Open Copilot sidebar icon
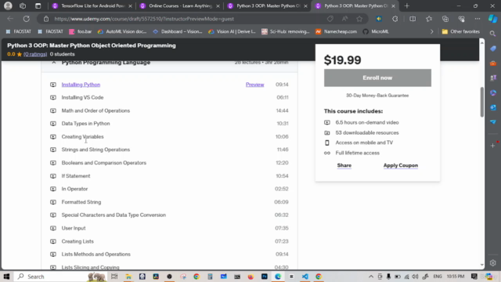 pos(492,19)
